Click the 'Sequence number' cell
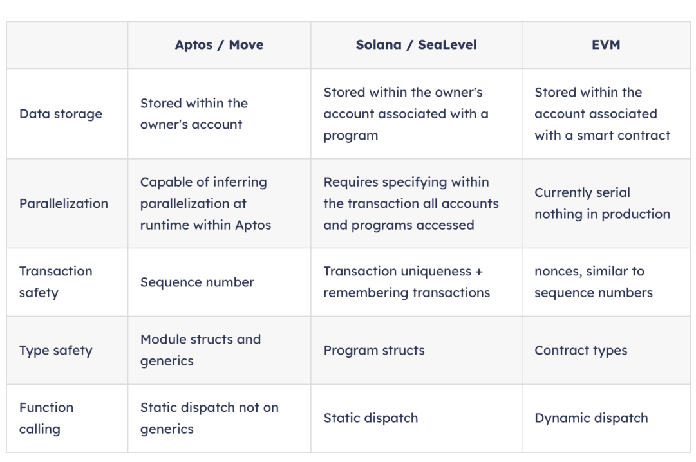The width and height of the screenshot is (696, 462). pos(220,282)
